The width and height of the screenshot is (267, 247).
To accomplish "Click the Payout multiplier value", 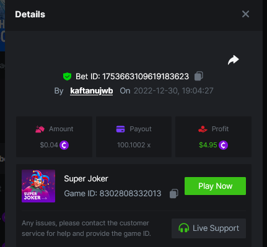I will point(134,145).
